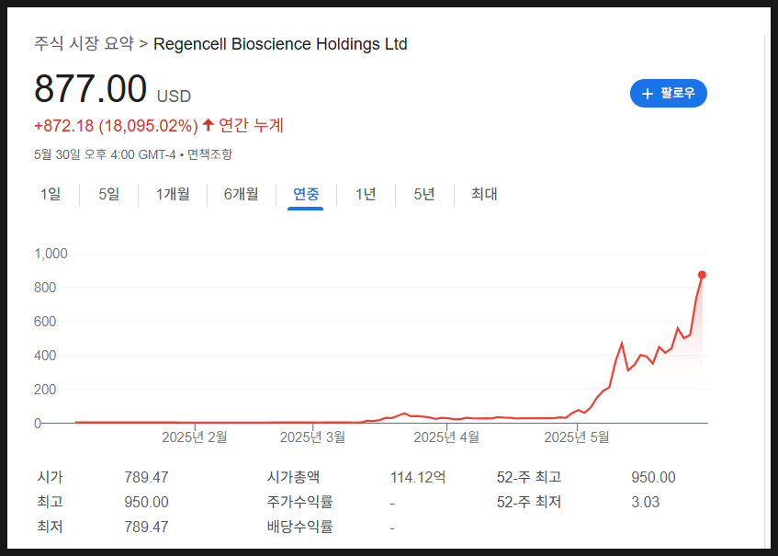Click the 최고 label in the stats table

(x=51, y=502)
